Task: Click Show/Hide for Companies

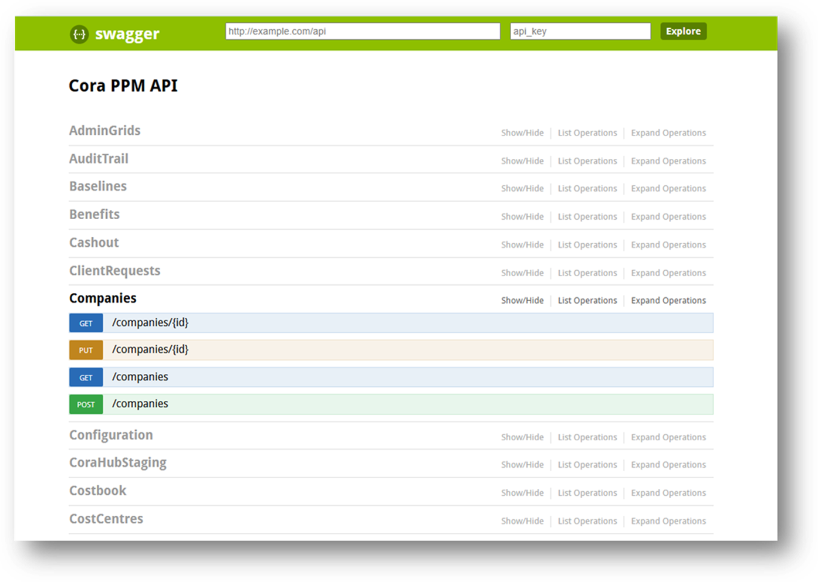Action: (522, 301)
